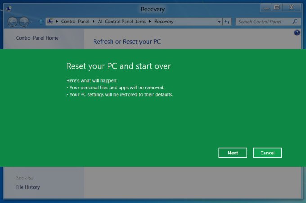
Task: Open recent locations dropdown beside navigation arrows
Action: point(31,22)
